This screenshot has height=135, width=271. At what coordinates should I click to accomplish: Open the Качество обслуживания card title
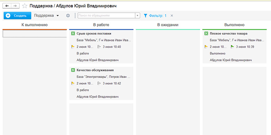click(95, 70)
